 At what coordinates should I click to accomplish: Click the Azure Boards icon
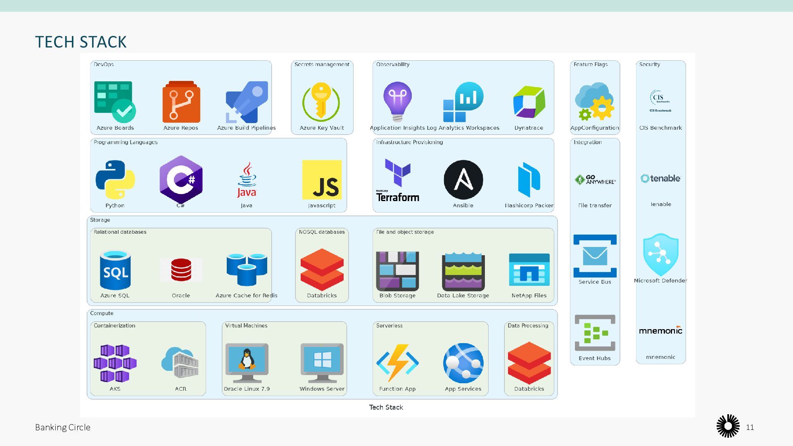pos(115,102)
